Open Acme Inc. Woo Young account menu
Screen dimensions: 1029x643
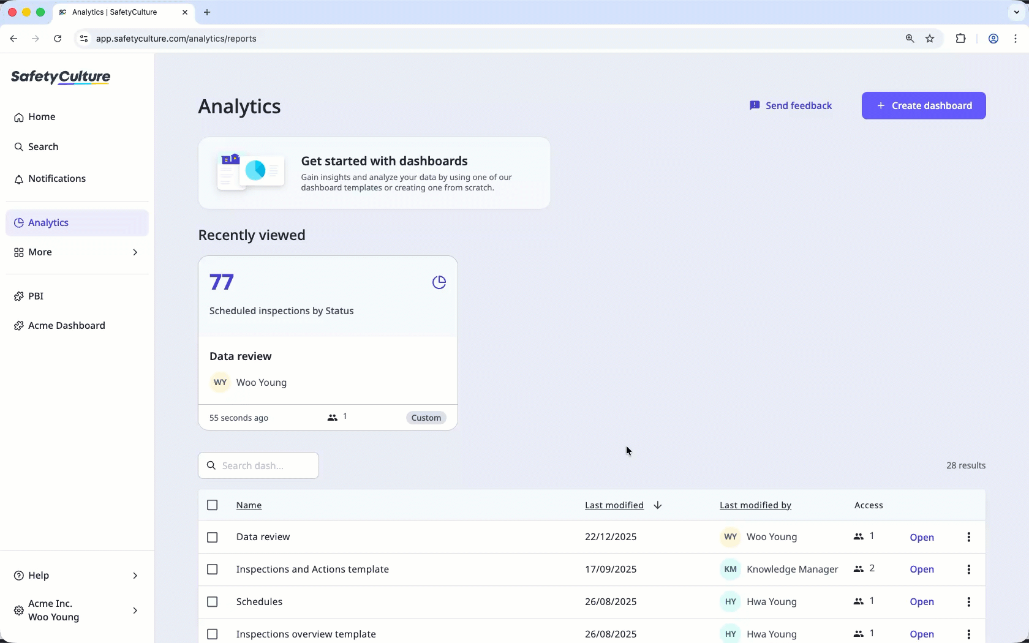point(77,611)
